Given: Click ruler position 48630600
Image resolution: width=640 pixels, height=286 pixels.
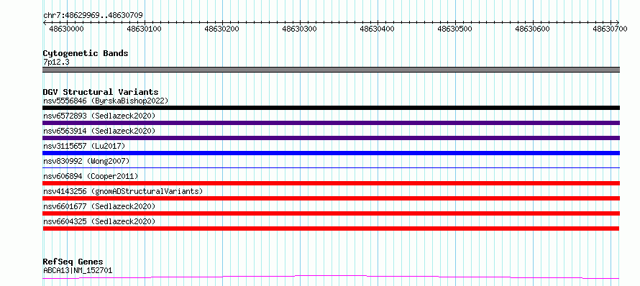Looking at the screenshot, I should [x=533, y=29].
